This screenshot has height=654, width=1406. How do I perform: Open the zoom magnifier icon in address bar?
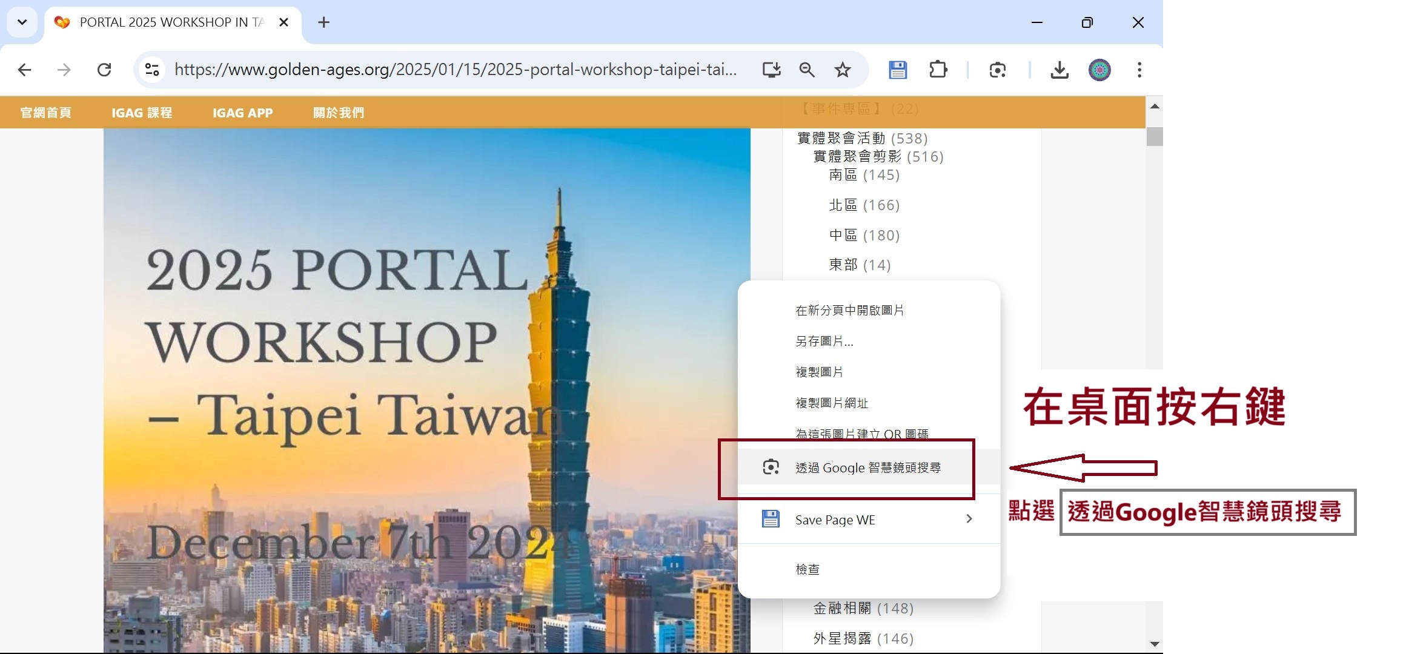(807, 70)
